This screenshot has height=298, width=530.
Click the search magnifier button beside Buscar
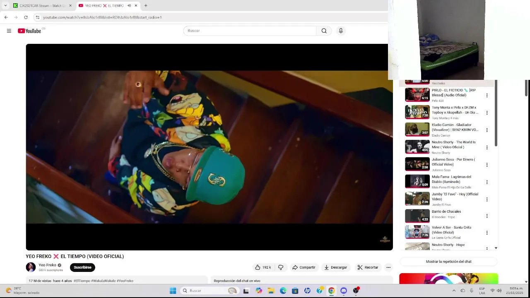324,31
